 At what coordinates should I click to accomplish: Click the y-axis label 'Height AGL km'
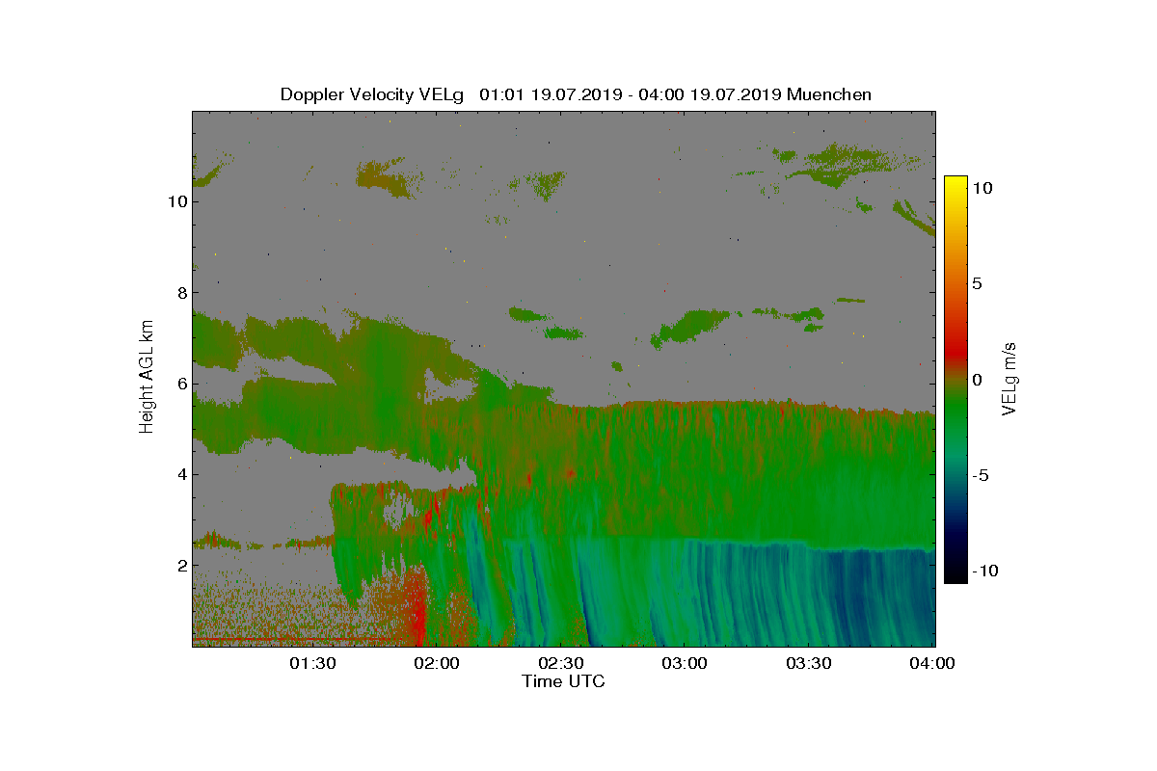(x=147, y=379)
